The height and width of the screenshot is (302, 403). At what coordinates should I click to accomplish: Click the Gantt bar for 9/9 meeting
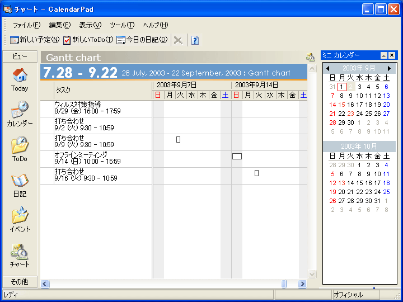(x=178, y=139)
